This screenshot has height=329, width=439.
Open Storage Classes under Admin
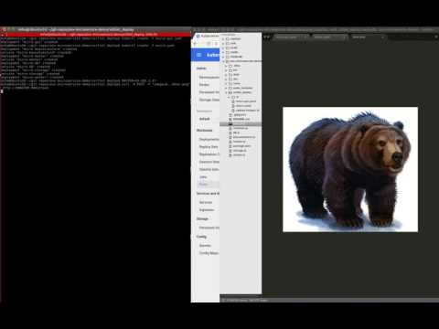(209, 100)
